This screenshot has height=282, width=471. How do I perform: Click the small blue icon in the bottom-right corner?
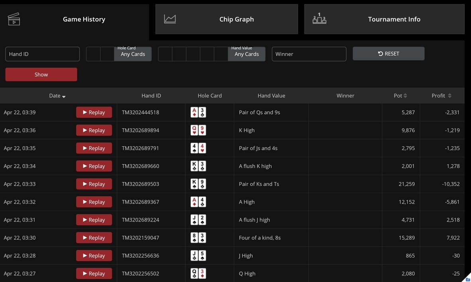click(x=467, y=279)
